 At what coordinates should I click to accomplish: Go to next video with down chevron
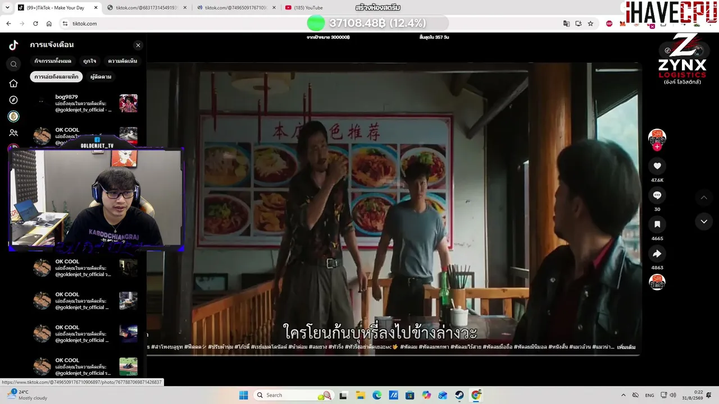point(704,222)
